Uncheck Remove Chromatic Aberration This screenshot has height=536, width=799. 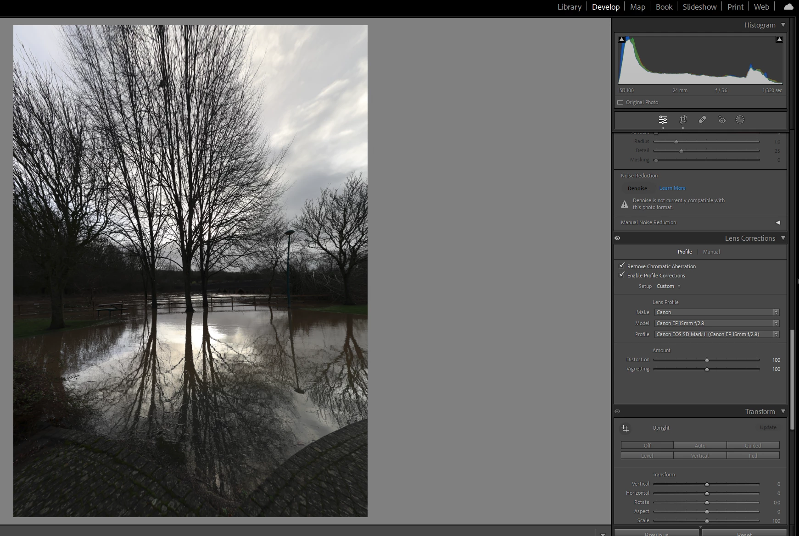tap(621, 266)
